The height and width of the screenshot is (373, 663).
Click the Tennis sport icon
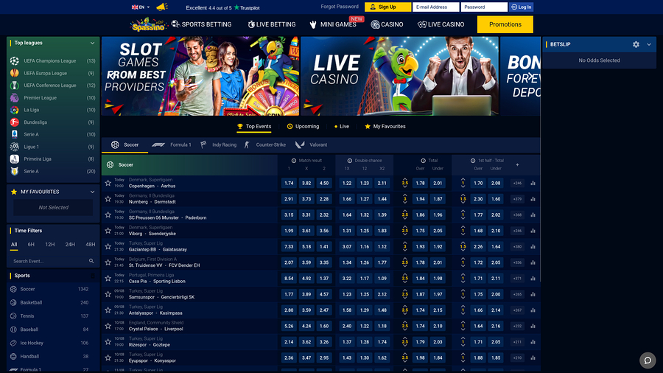pyautogui.click(x=13, y=316)
